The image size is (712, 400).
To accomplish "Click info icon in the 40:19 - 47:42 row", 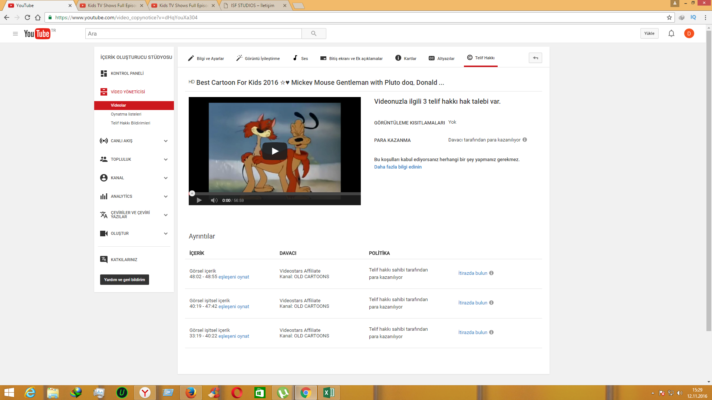I will tap(491, 303).
